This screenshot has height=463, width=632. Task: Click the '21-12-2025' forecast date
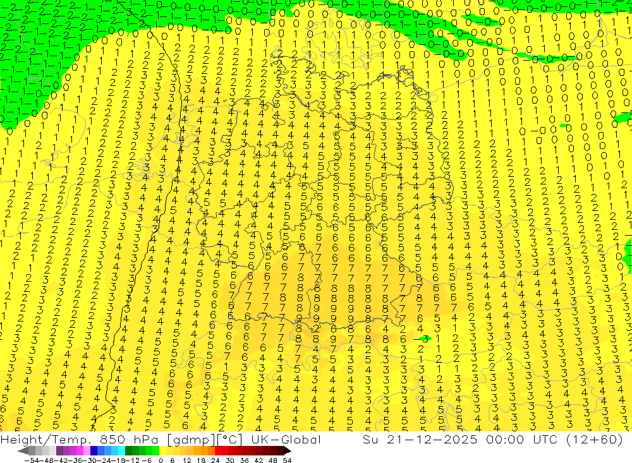click(x=432, y=439)
